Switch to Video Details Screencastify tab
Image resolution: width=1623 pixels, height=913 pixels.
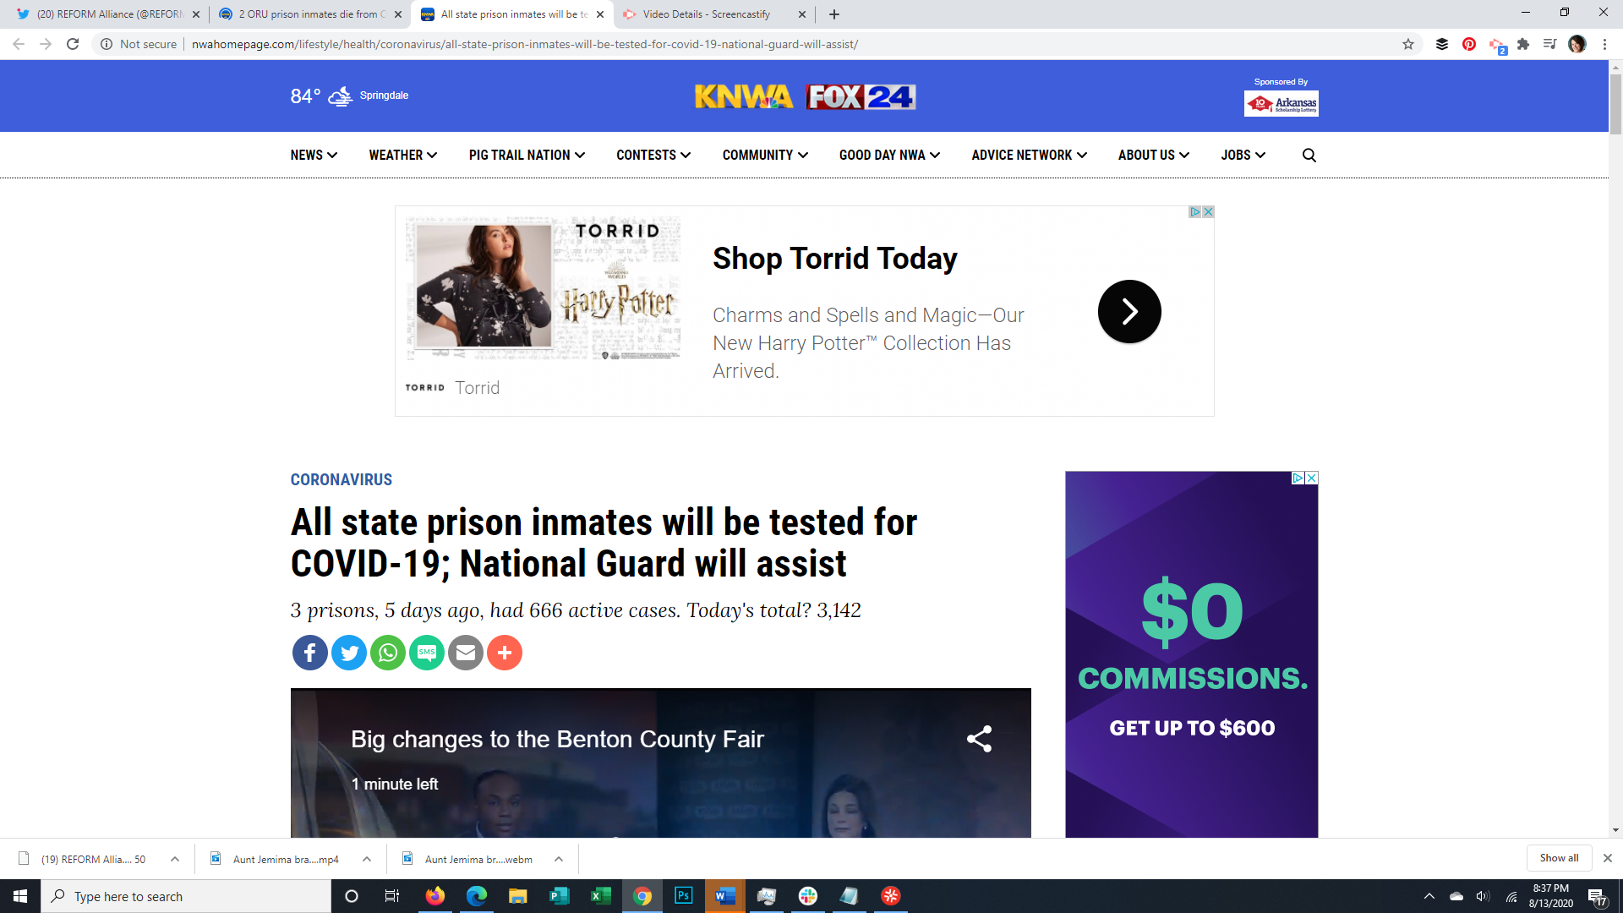click(x=706, y=14)
